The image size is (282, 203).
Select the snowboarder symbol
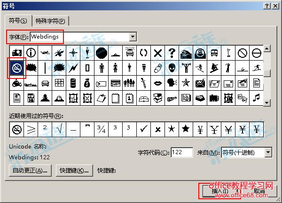click(x=214, y=68)
